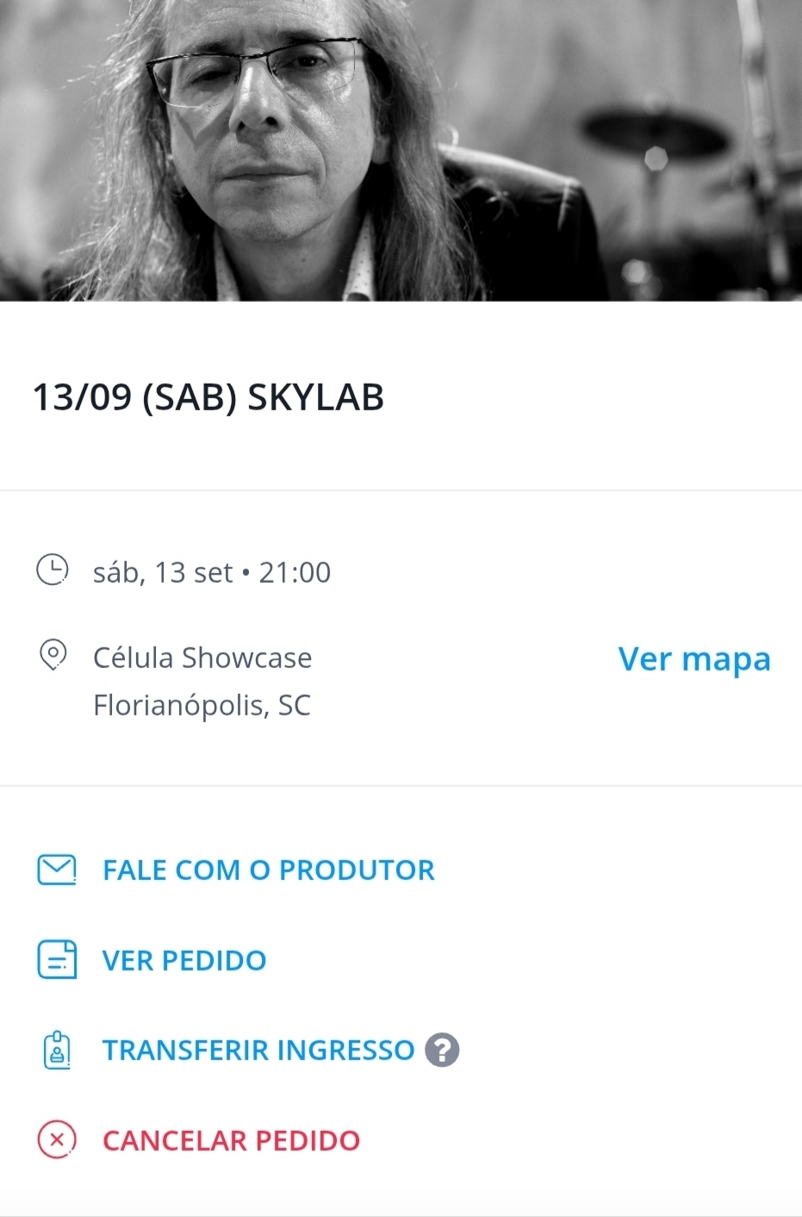
Task: Tap the city text Florianópolis, SC
Action: (202, 705)
